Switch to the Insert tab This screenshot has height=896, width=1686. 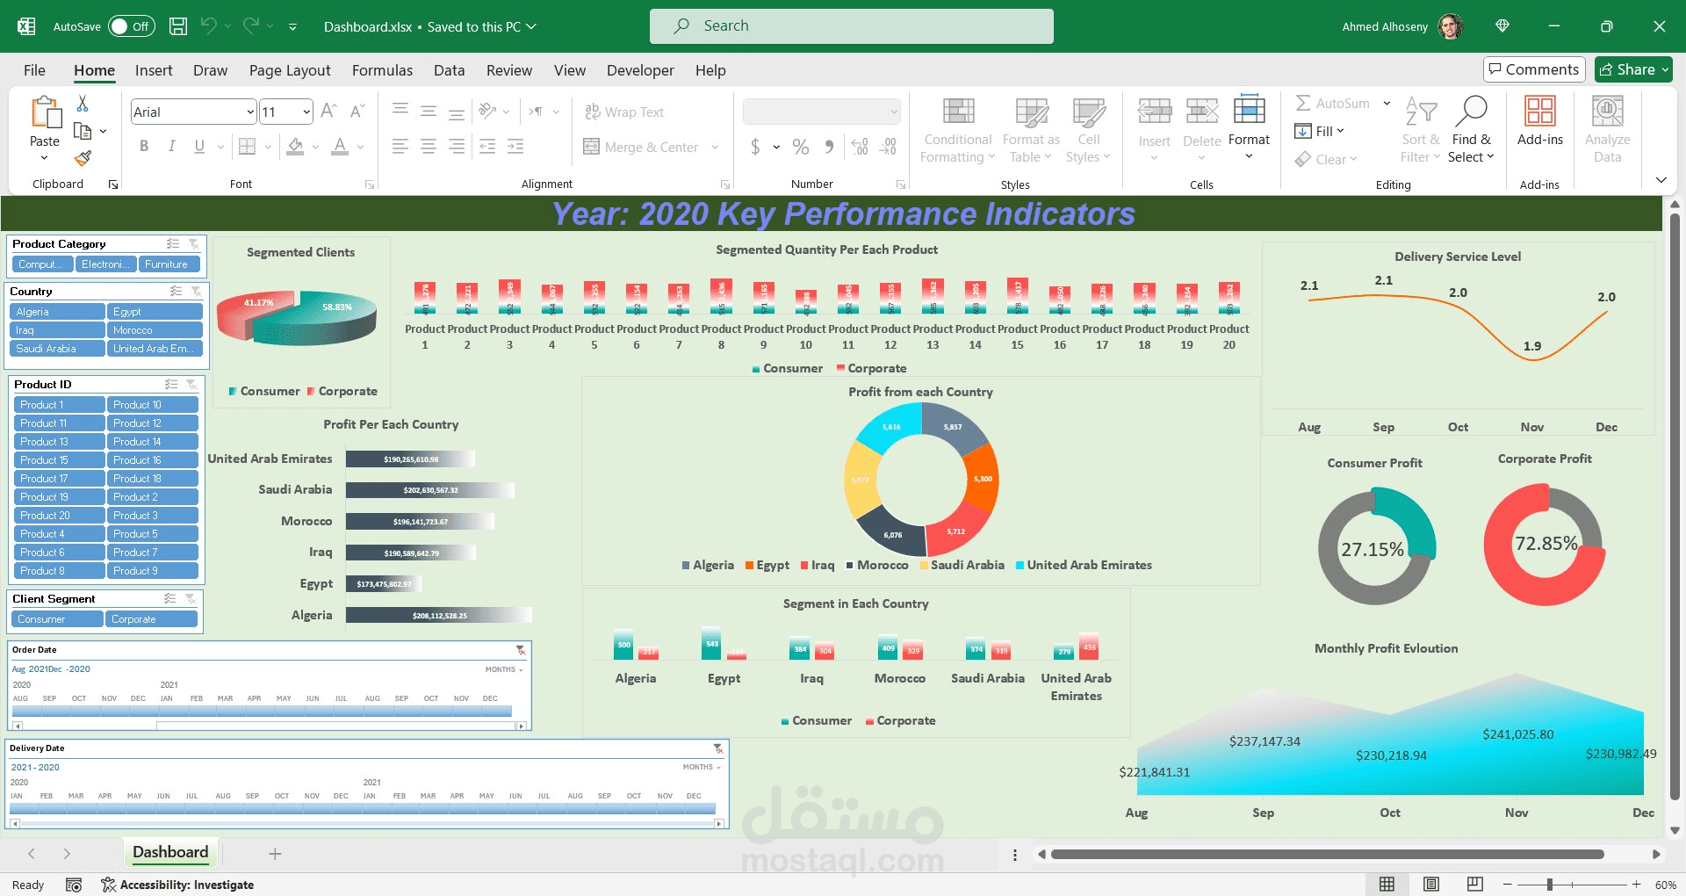(154, 70)
